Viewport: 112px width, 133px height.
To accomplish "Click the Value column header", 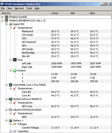I will coord(59,13).
